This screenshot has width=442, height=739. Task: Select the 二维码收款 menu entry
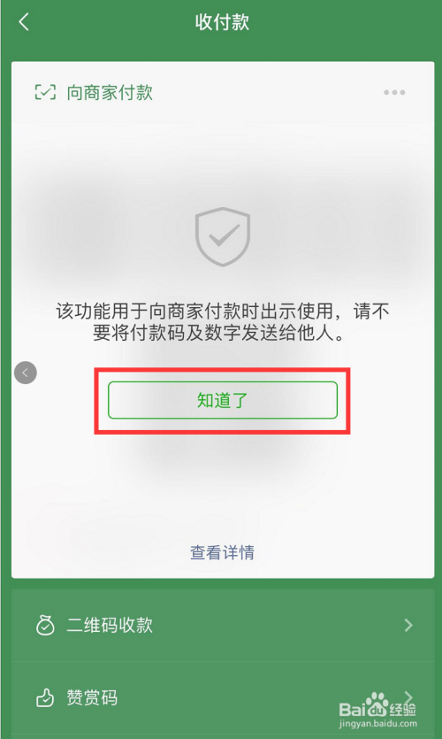pos(223,626)
